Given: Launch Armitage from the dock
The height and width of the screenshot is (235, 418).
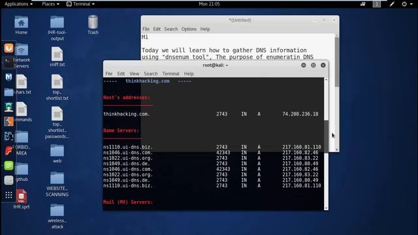Looking at the screenshot, I should coord(8,107).
